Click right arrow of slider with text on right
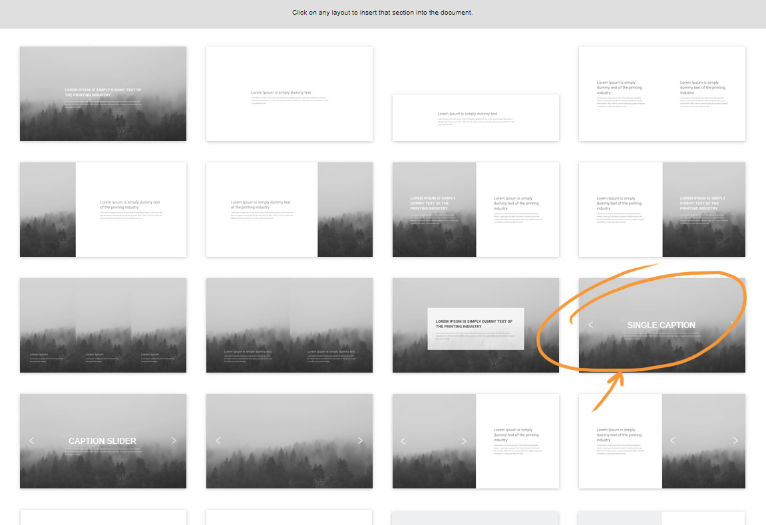 pos(464,440)
